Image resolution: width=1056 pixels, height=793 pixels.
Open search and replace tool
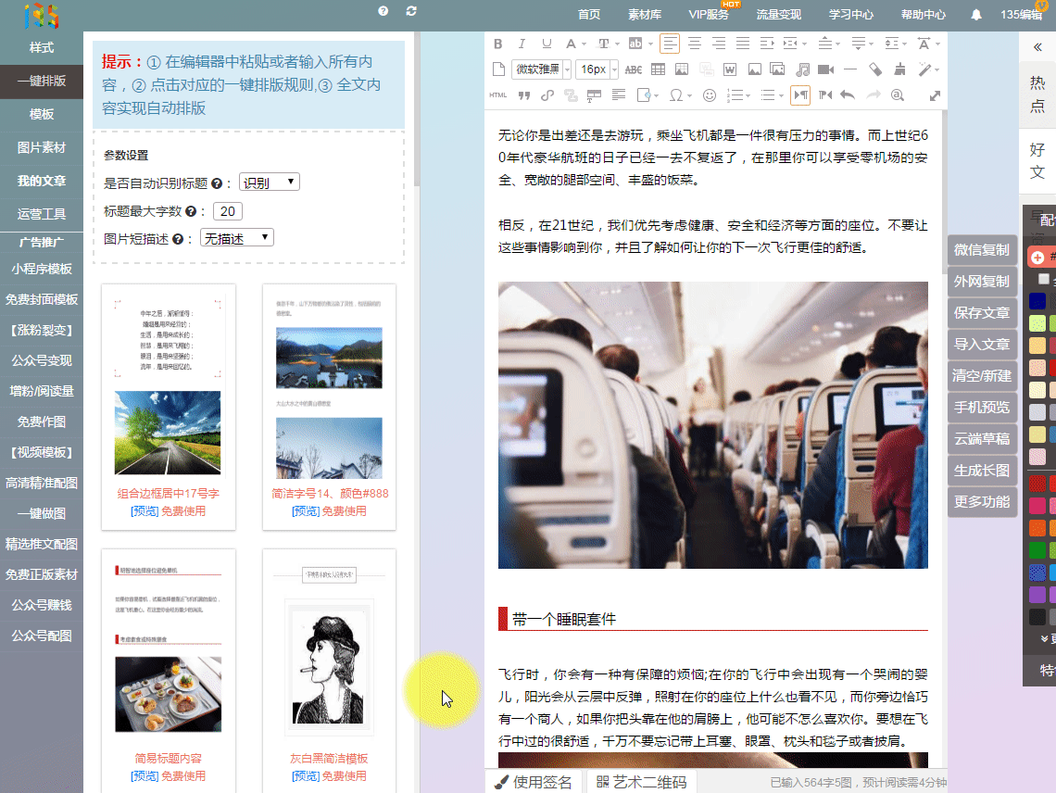897,95
